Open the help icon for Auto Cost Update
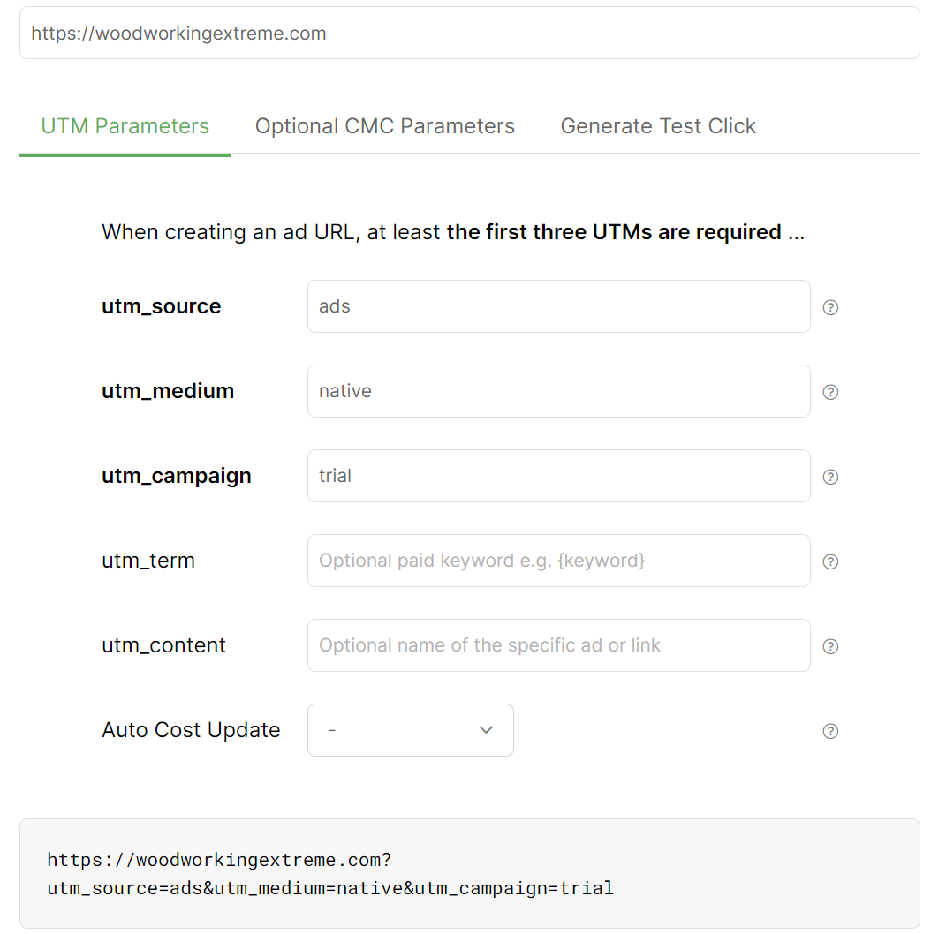946x934 pixels. coord(830,731)
